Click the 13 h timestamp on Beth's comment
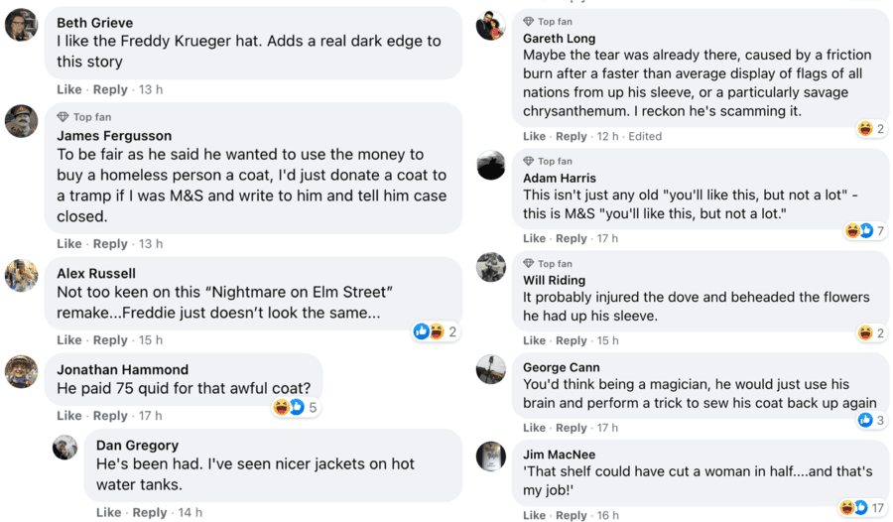 click(x=151, y=89)
